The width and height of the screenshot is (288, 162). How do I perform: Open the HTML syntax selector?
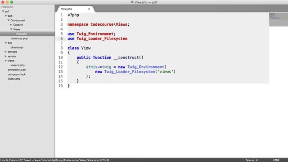coord(276,160)
